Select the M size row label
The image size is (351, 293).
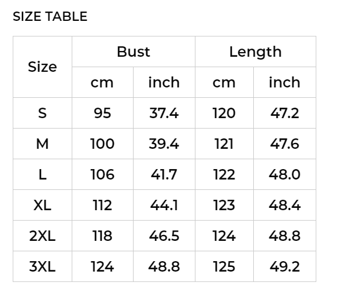pos(42,144)
